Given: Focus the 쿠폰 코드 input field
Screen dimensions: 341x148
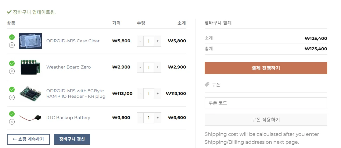Looking at the screenshot, I should pos(266,103).
